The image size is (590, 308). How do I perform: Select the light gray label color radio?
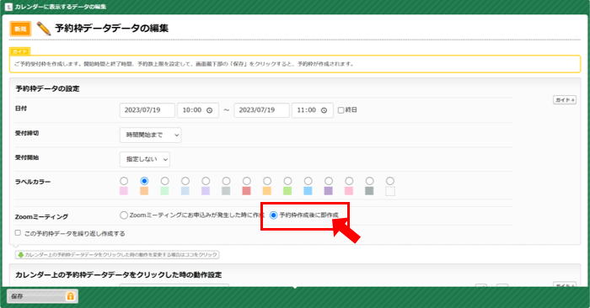226,181
